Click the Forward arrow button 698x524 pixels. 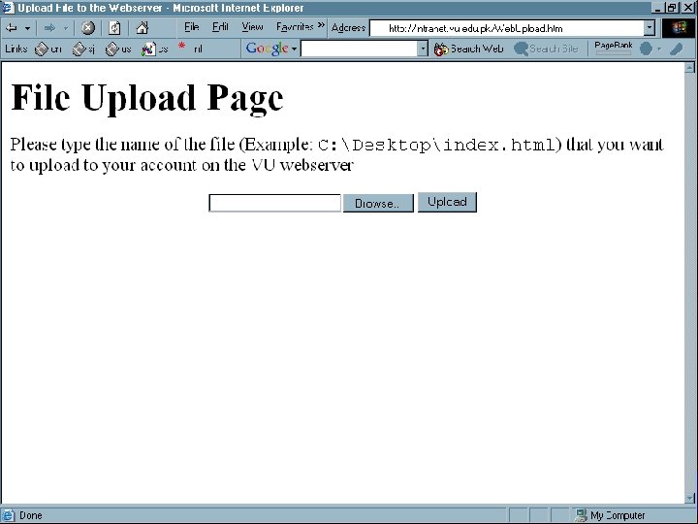coord(49,28)
